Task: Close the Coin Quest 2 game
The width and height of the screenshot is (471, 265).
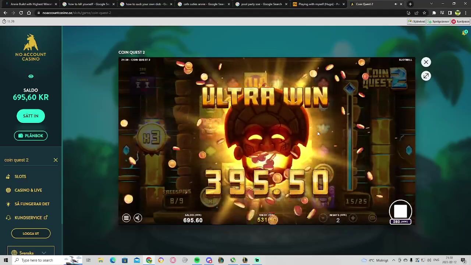Action: (426, 62)
